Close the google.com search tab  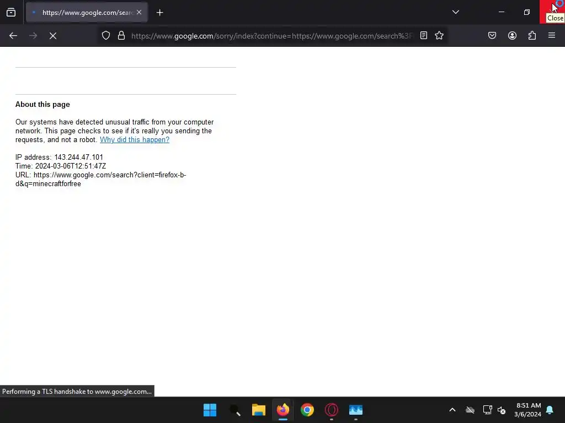coord(139,12)
